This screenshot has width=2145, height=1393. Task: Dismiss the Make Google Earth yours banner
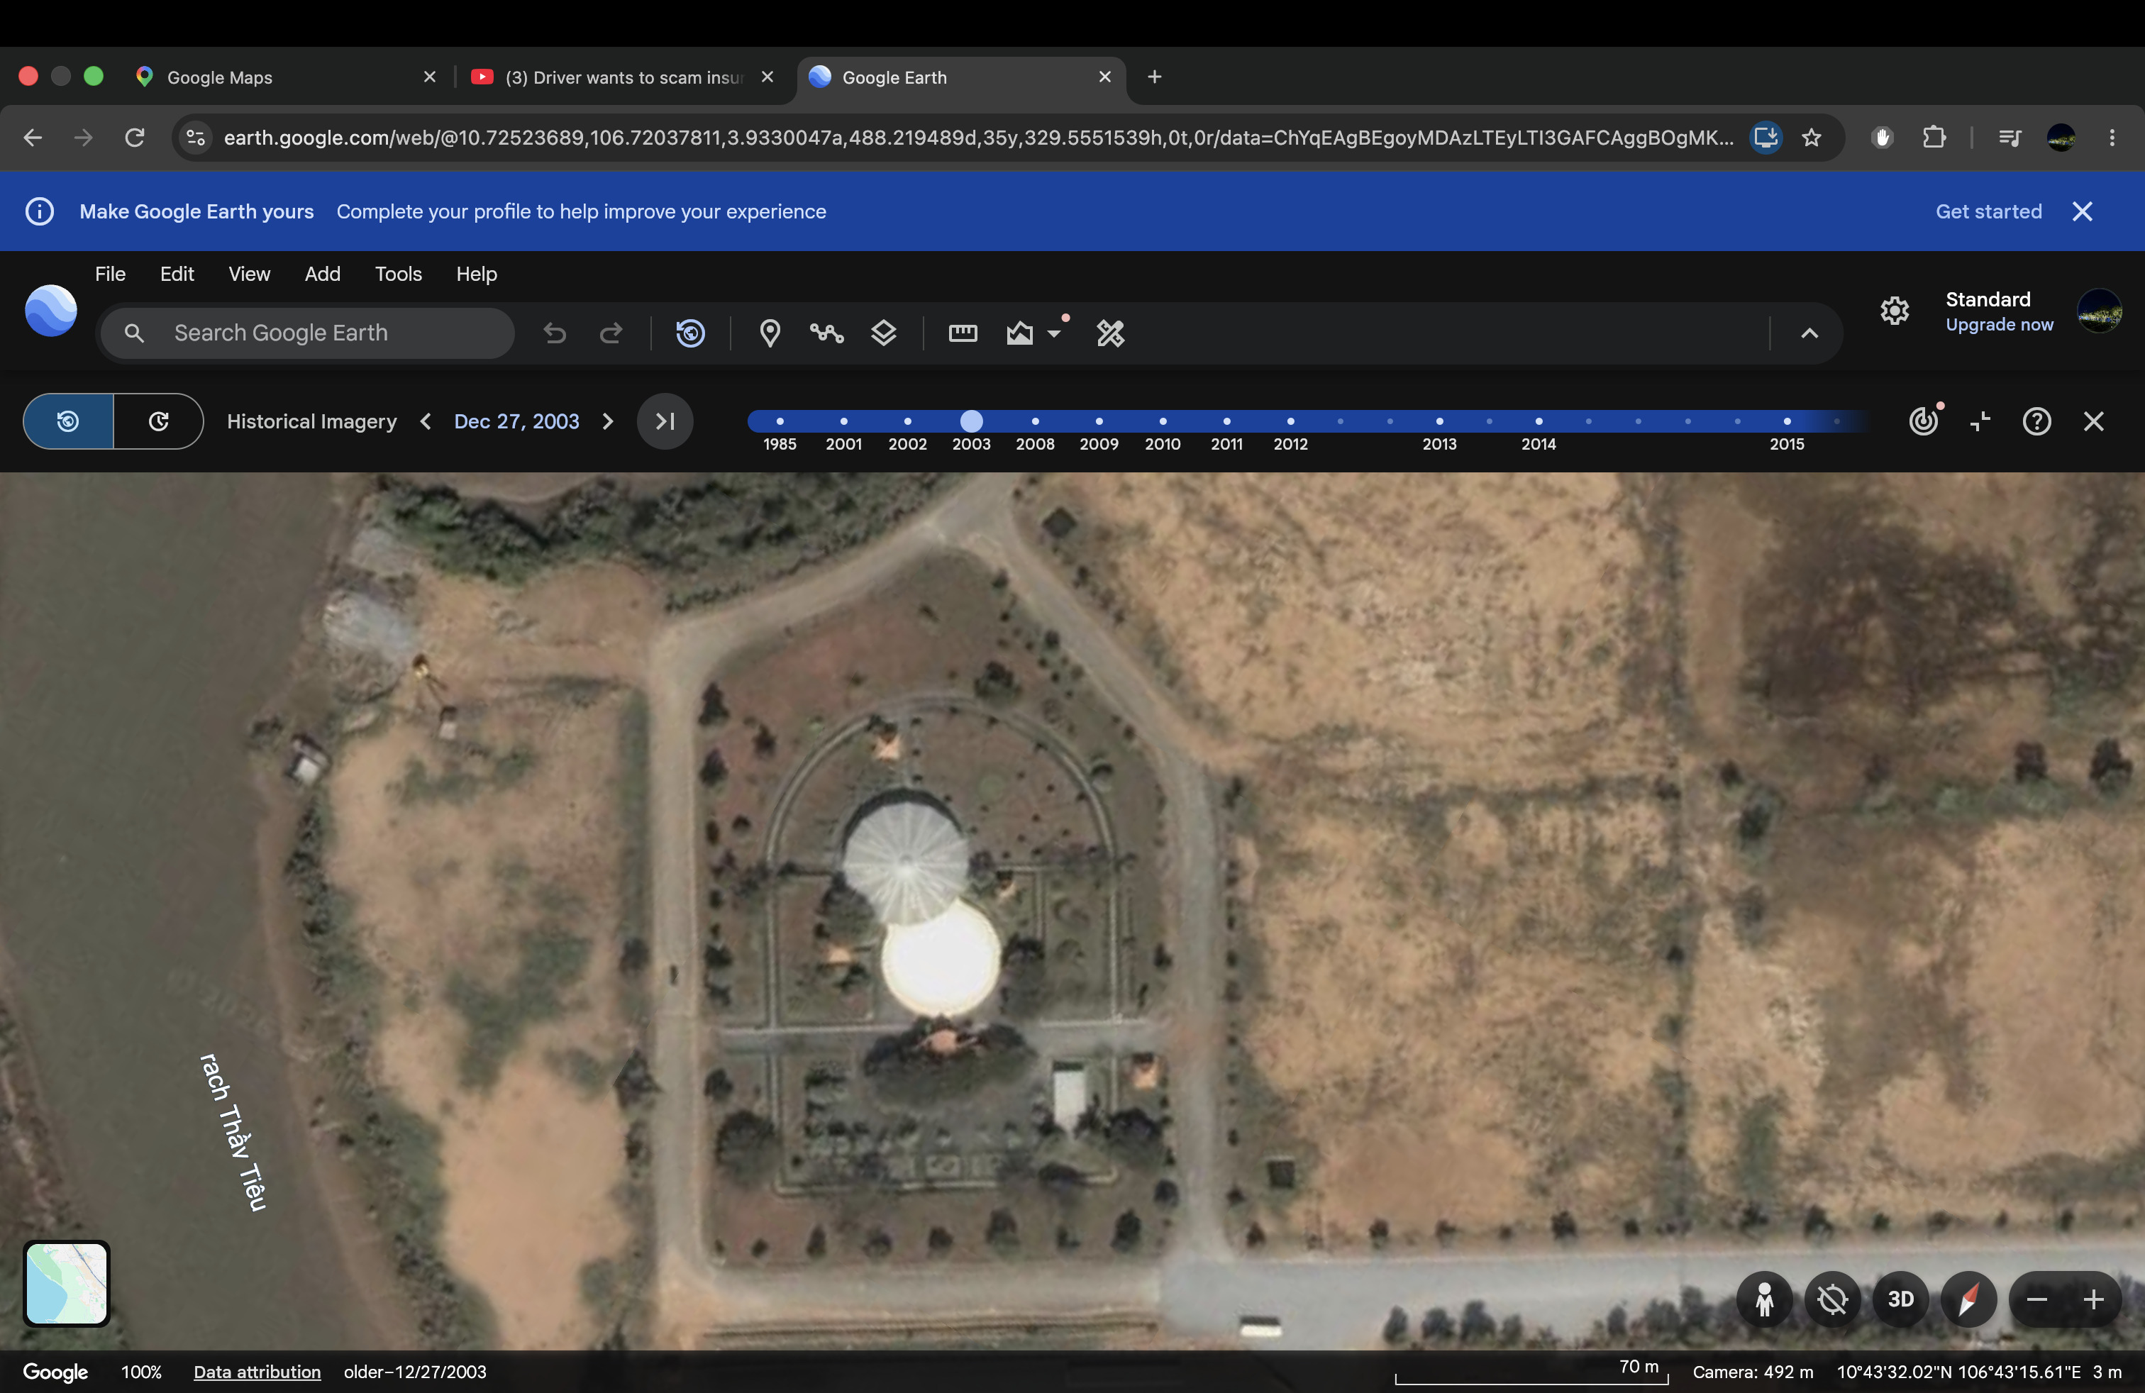(2082, 212)
